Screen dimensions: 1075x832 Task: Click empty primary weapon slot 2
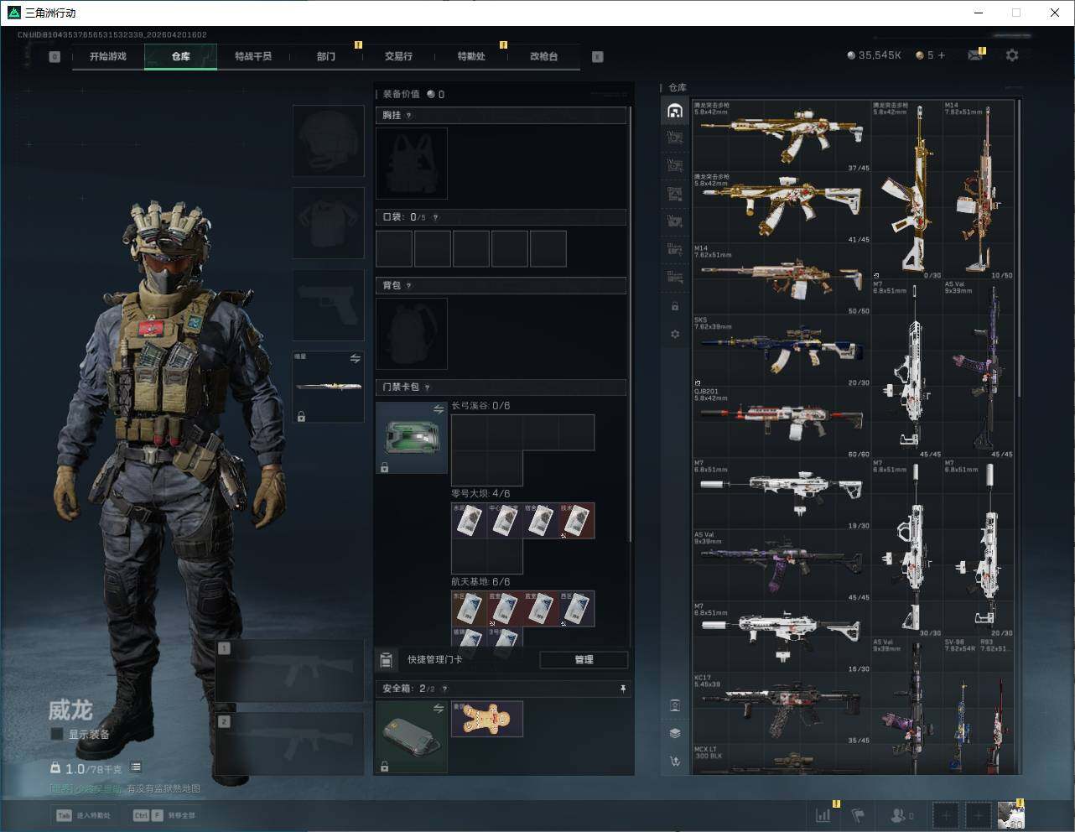pyautogui.click(x=290, y=744)
